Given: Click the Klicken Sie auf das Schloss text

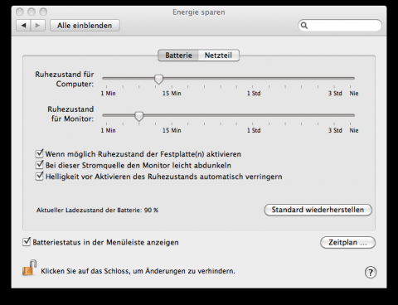Looking at the screenshot, I should 138,271.
